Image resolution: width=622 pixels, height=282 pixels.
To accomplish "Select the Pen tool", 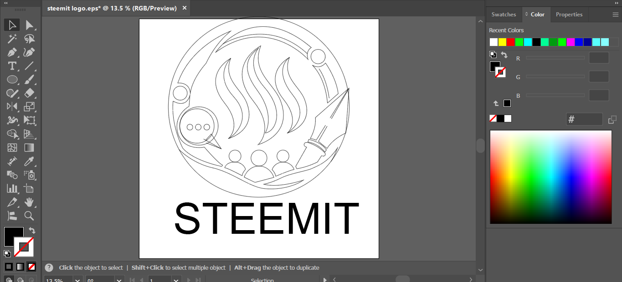I will point(12,52).
